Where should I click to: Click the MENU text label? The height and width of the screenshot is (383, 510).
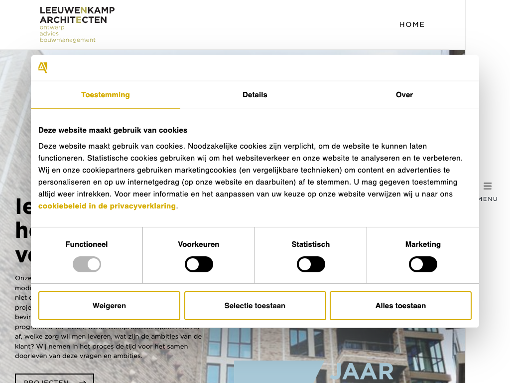point(488,199)
